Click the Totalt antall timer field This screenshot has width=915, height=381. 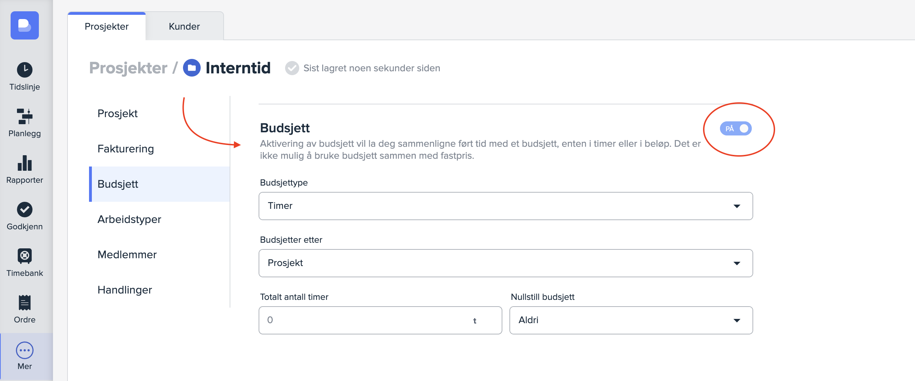click(366, 320)
